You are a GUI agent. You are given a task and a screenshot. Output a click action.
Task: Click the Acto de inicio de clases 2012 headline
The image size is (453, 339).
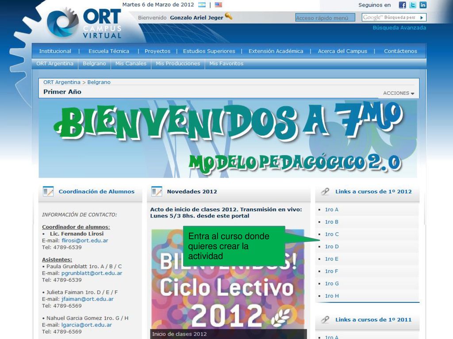click(226, 213)
